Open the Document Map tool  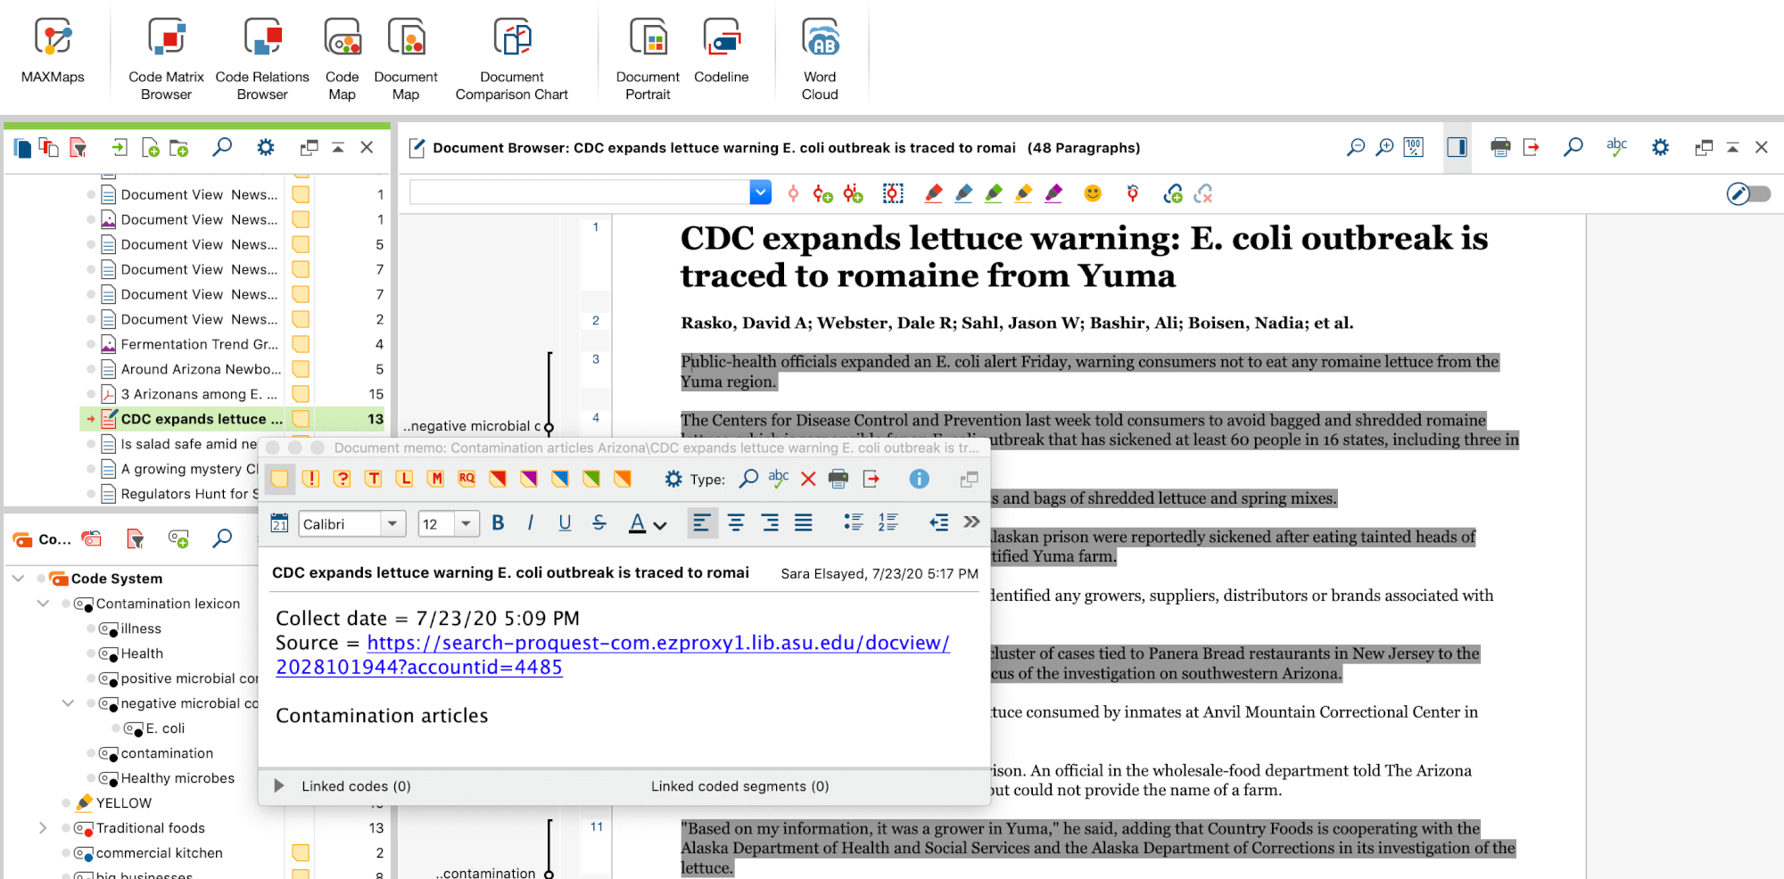tap(406, 59)
